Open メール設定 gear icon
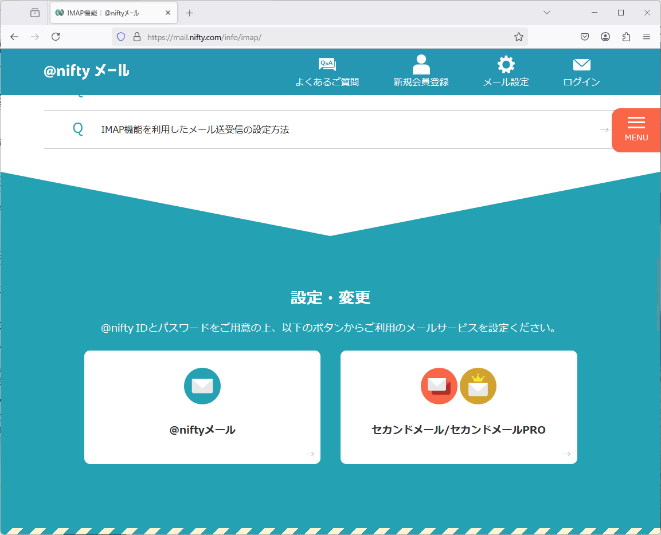This screenshot has height=535, width=661. (506, 65)
